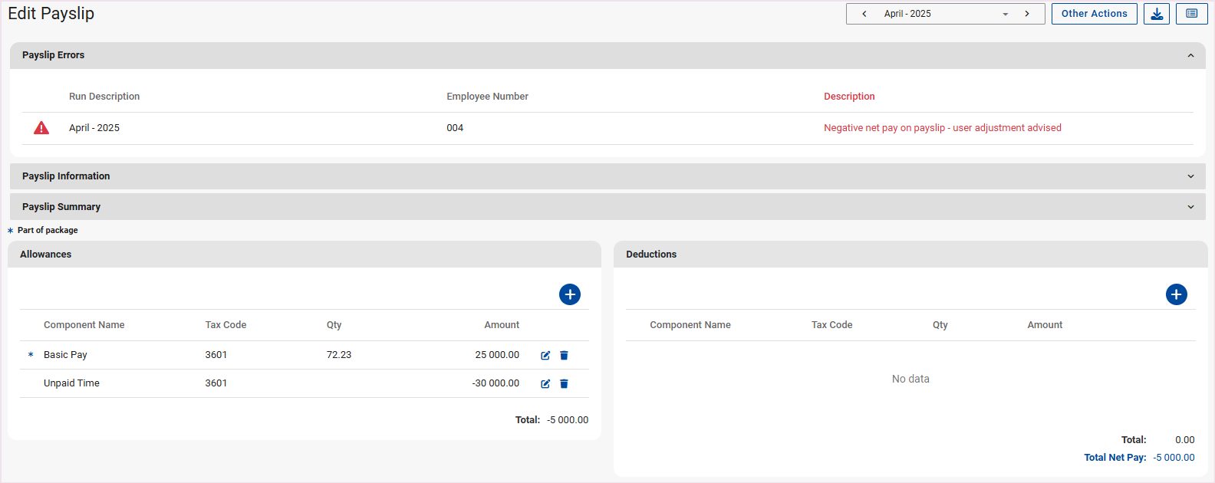Open the April - 2025 period dropdown

coord(1005,14)
